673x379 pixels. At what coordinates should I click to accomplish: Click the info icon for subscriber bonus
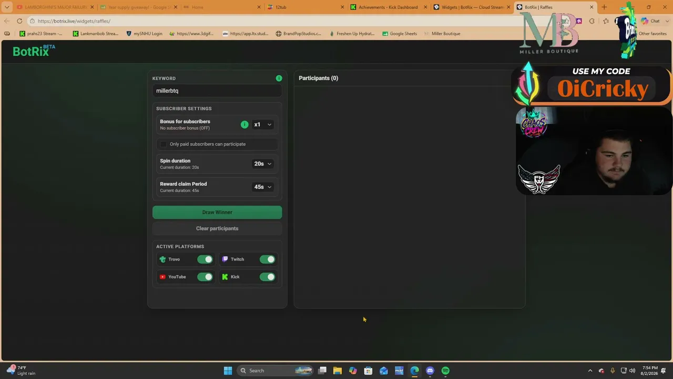[x=244, y=125]
